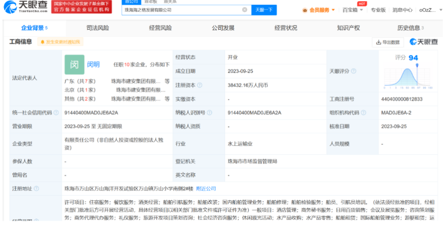Click the 广东（共7家） row
This screenshot has height=227, width=446.
(x=80, y=81)
